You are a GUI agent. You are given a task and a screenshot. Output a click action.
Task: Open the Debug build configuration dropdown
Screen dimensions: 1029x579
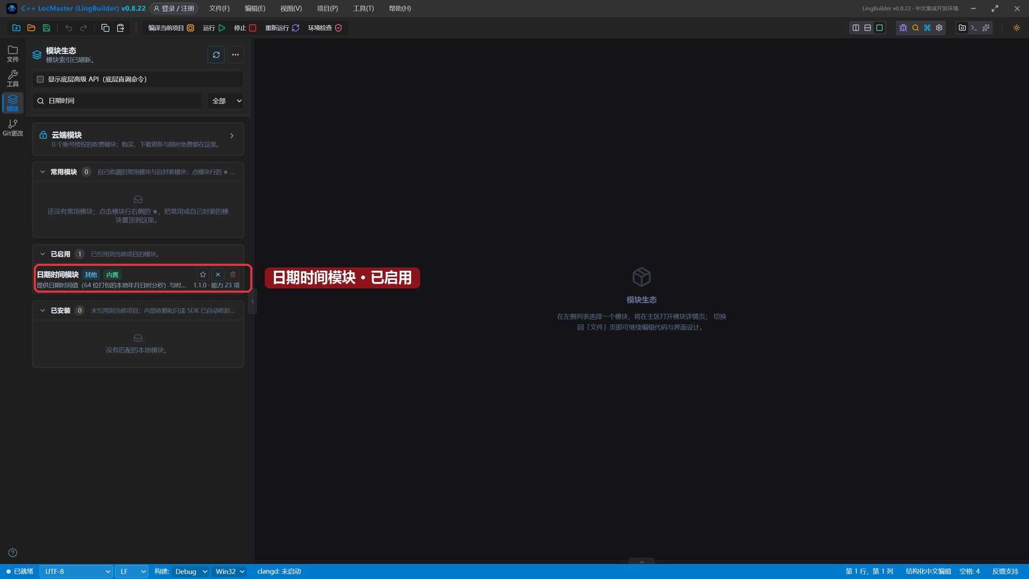pyautogui.click(x=190, y=571)
